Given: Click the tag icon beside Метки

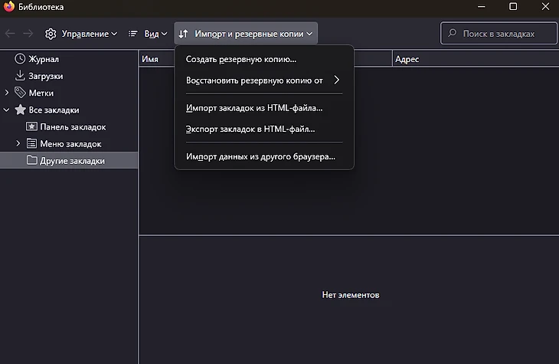Looking at the screenshot, I should tap(20, 93).
